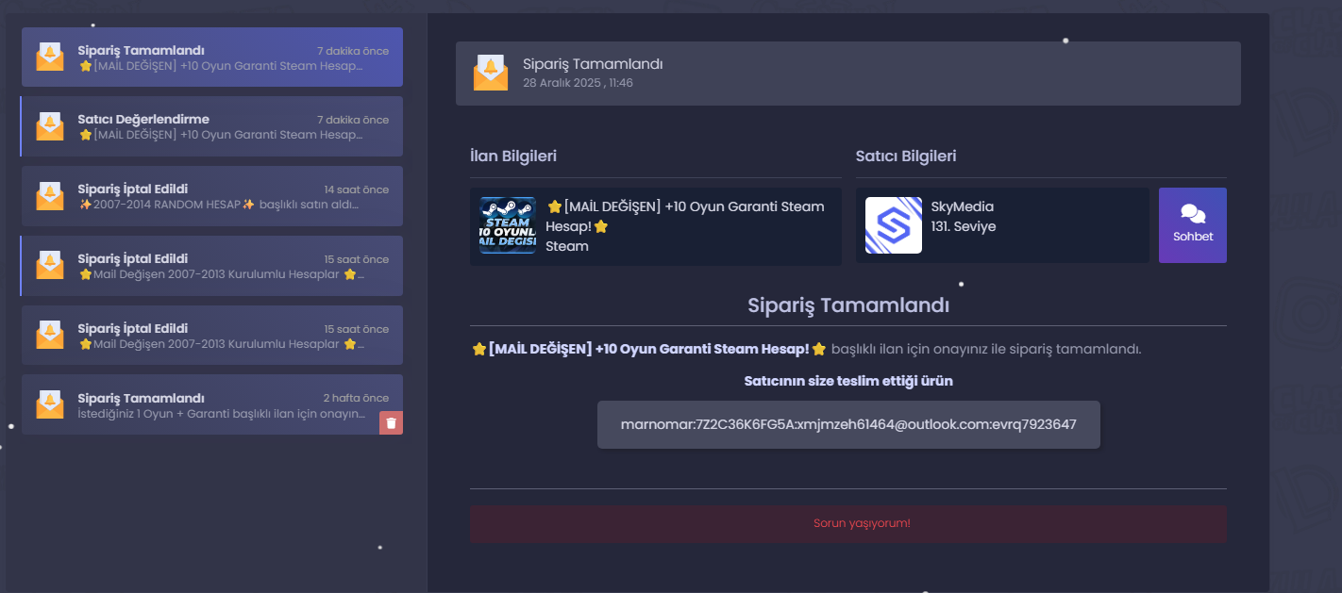The image size is (1342, 593).
Task: Click envelope icon of the top selected notification
Action: pos(50,58)
